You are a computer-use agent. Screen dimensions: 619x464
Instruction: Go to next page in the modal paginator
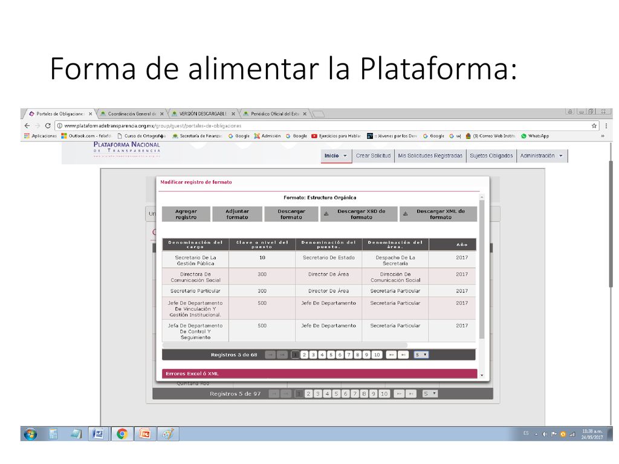[x=391, y=355]
